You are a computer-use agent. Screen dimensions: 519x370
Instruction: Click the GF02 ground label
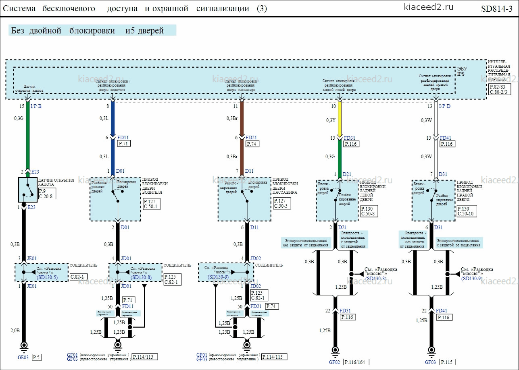click(335, 362)
